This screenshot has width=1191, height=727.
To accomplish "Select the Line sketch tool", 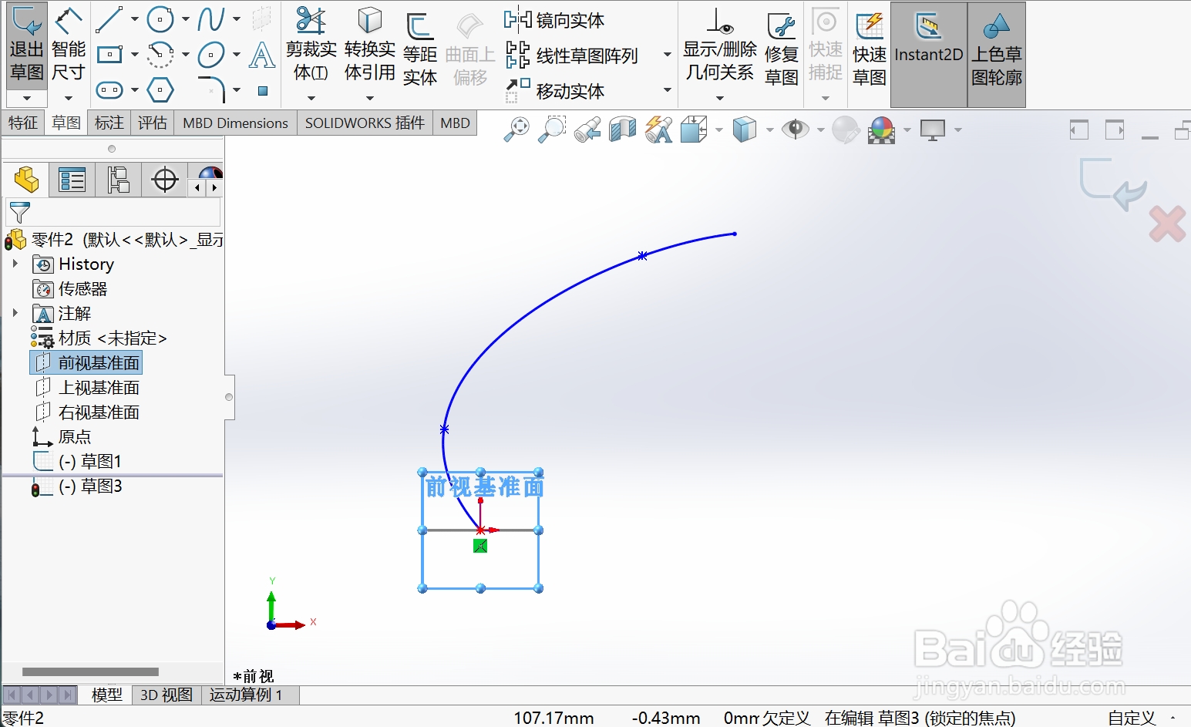I will tap(109, 19).
